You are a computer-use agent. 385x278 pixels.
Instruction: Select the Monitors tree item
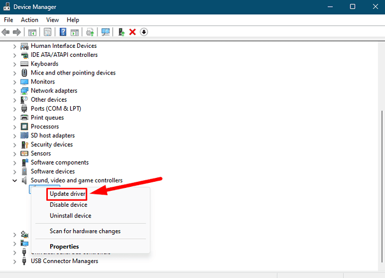pyautogui.click(x=42, y=82)
